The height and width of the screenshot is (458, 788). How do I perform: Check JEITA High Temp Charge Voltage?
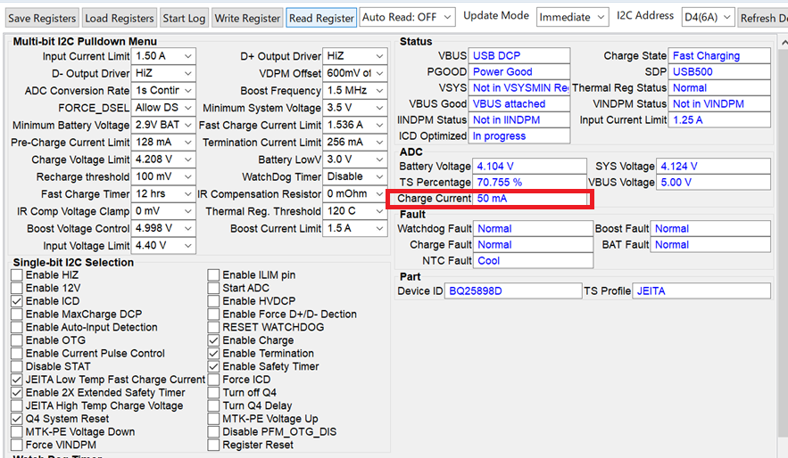(17, 405)
